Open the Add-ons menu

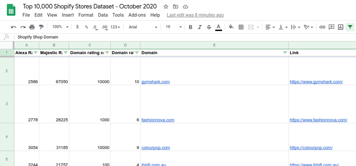pos(137,15)
